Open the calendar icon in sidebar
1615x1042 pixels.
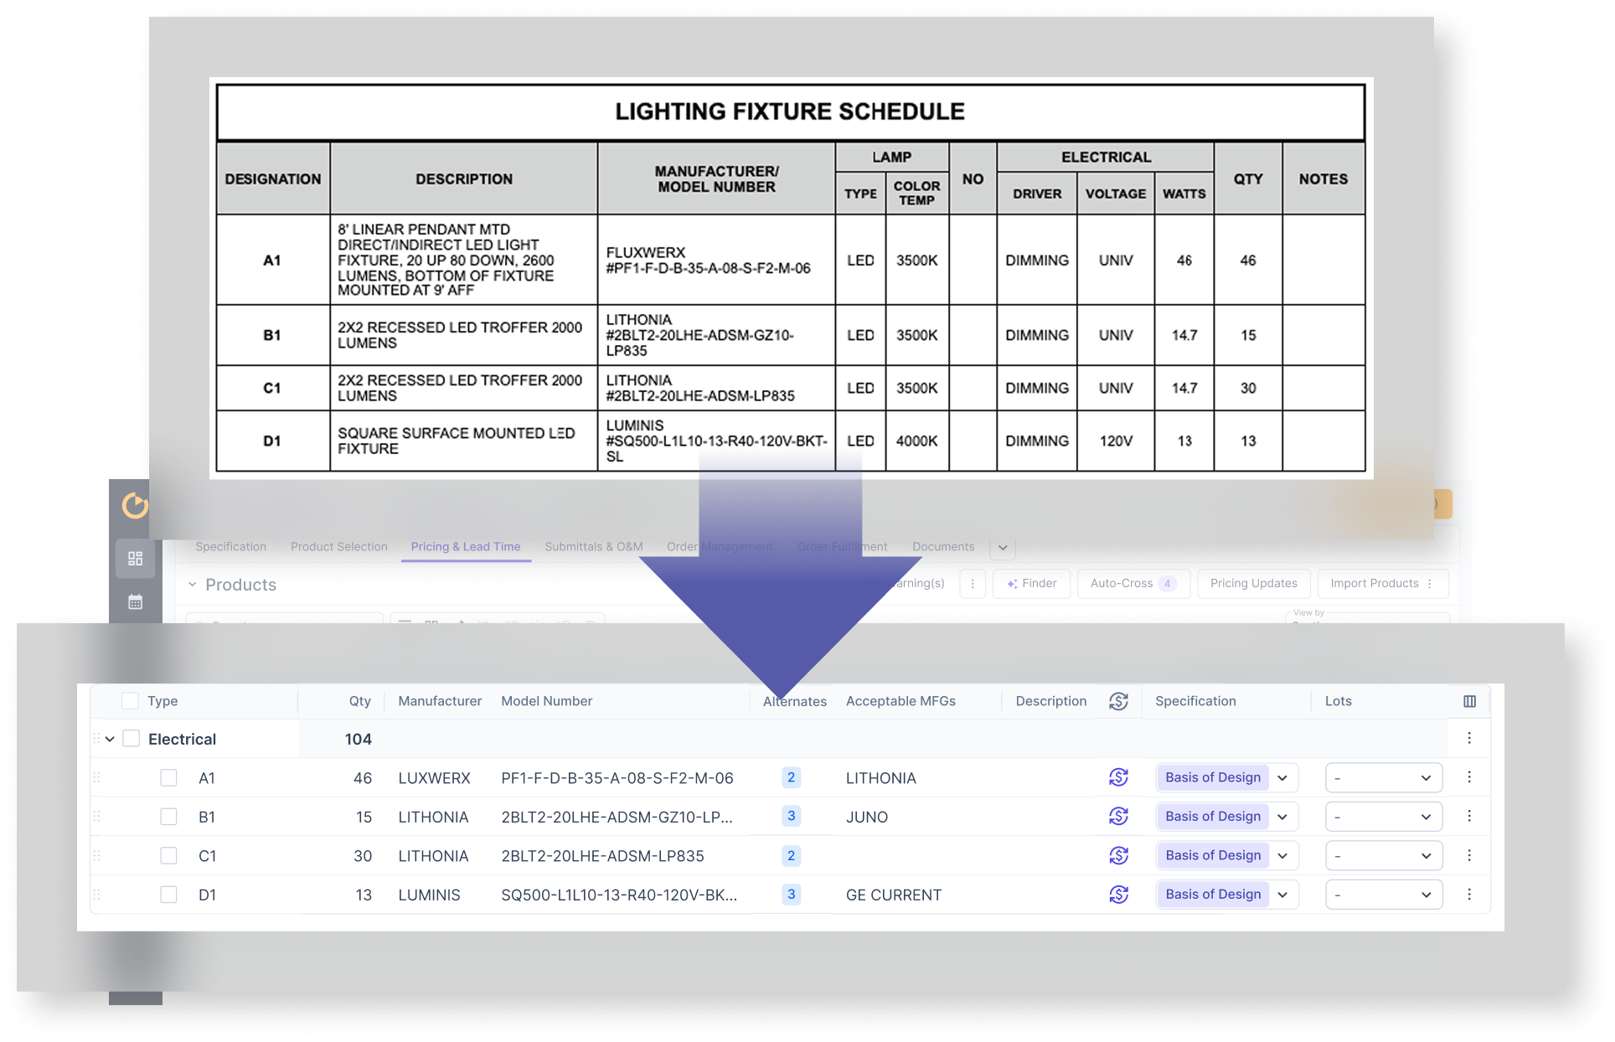tap(135, 602)
